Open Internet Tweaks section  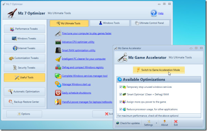(x=24, y=48)
